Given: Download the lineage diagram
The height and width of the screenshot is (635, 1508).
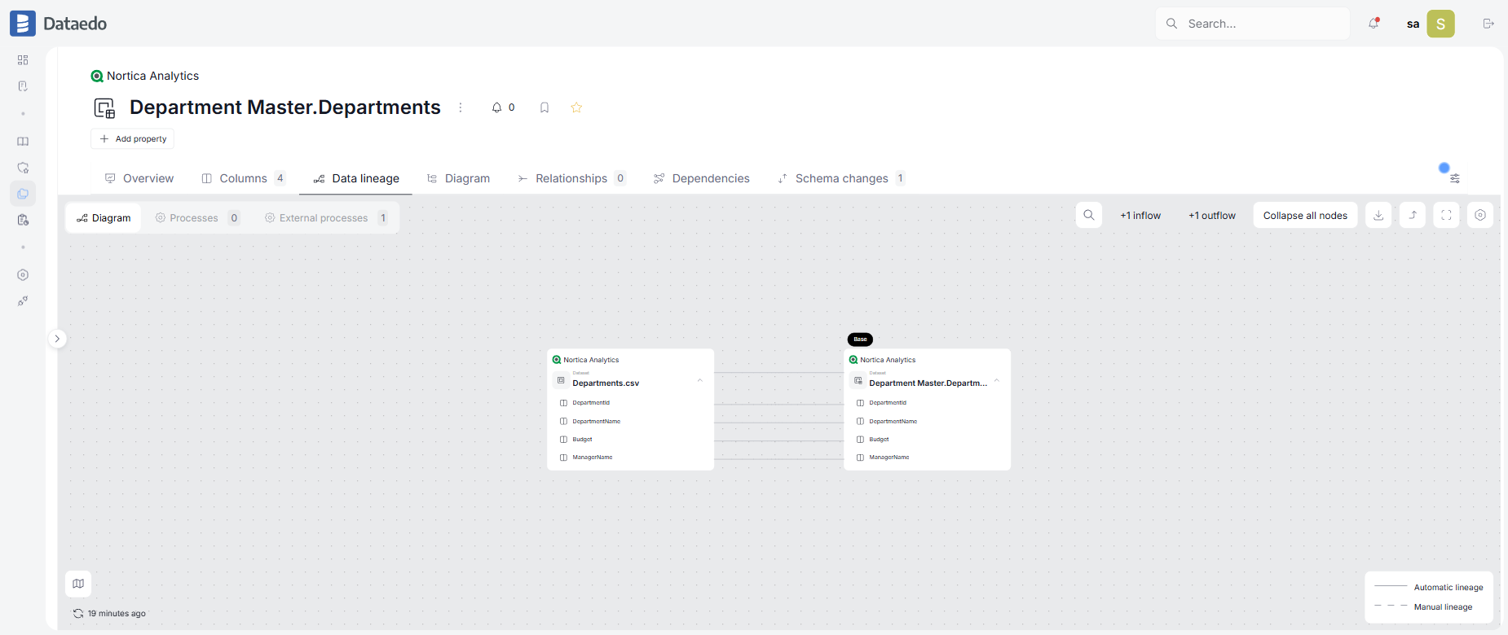Looking at the screenshot, I should 1378,215.
